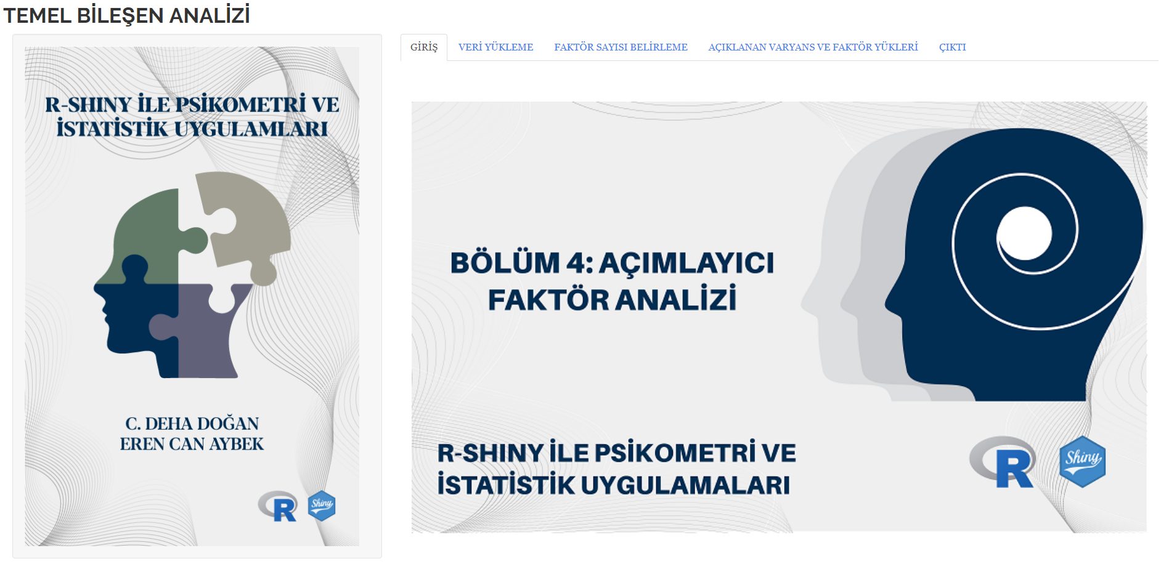
Task: Click the EREN CAN AYBEK author name
Action: tap(192, 444)
